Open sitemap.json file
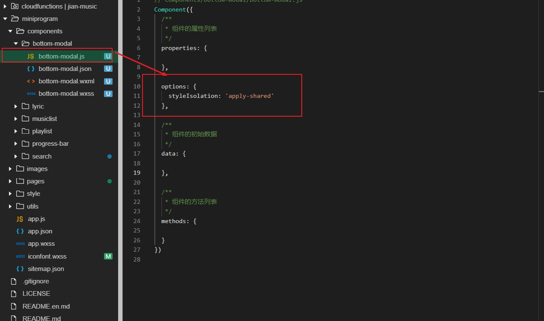The width and height of the screenshot is (544, 321). pos(46,269)
